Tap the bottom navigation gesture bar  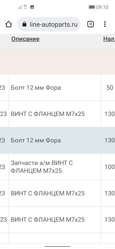pyautogui.click(x=58, y=246)
